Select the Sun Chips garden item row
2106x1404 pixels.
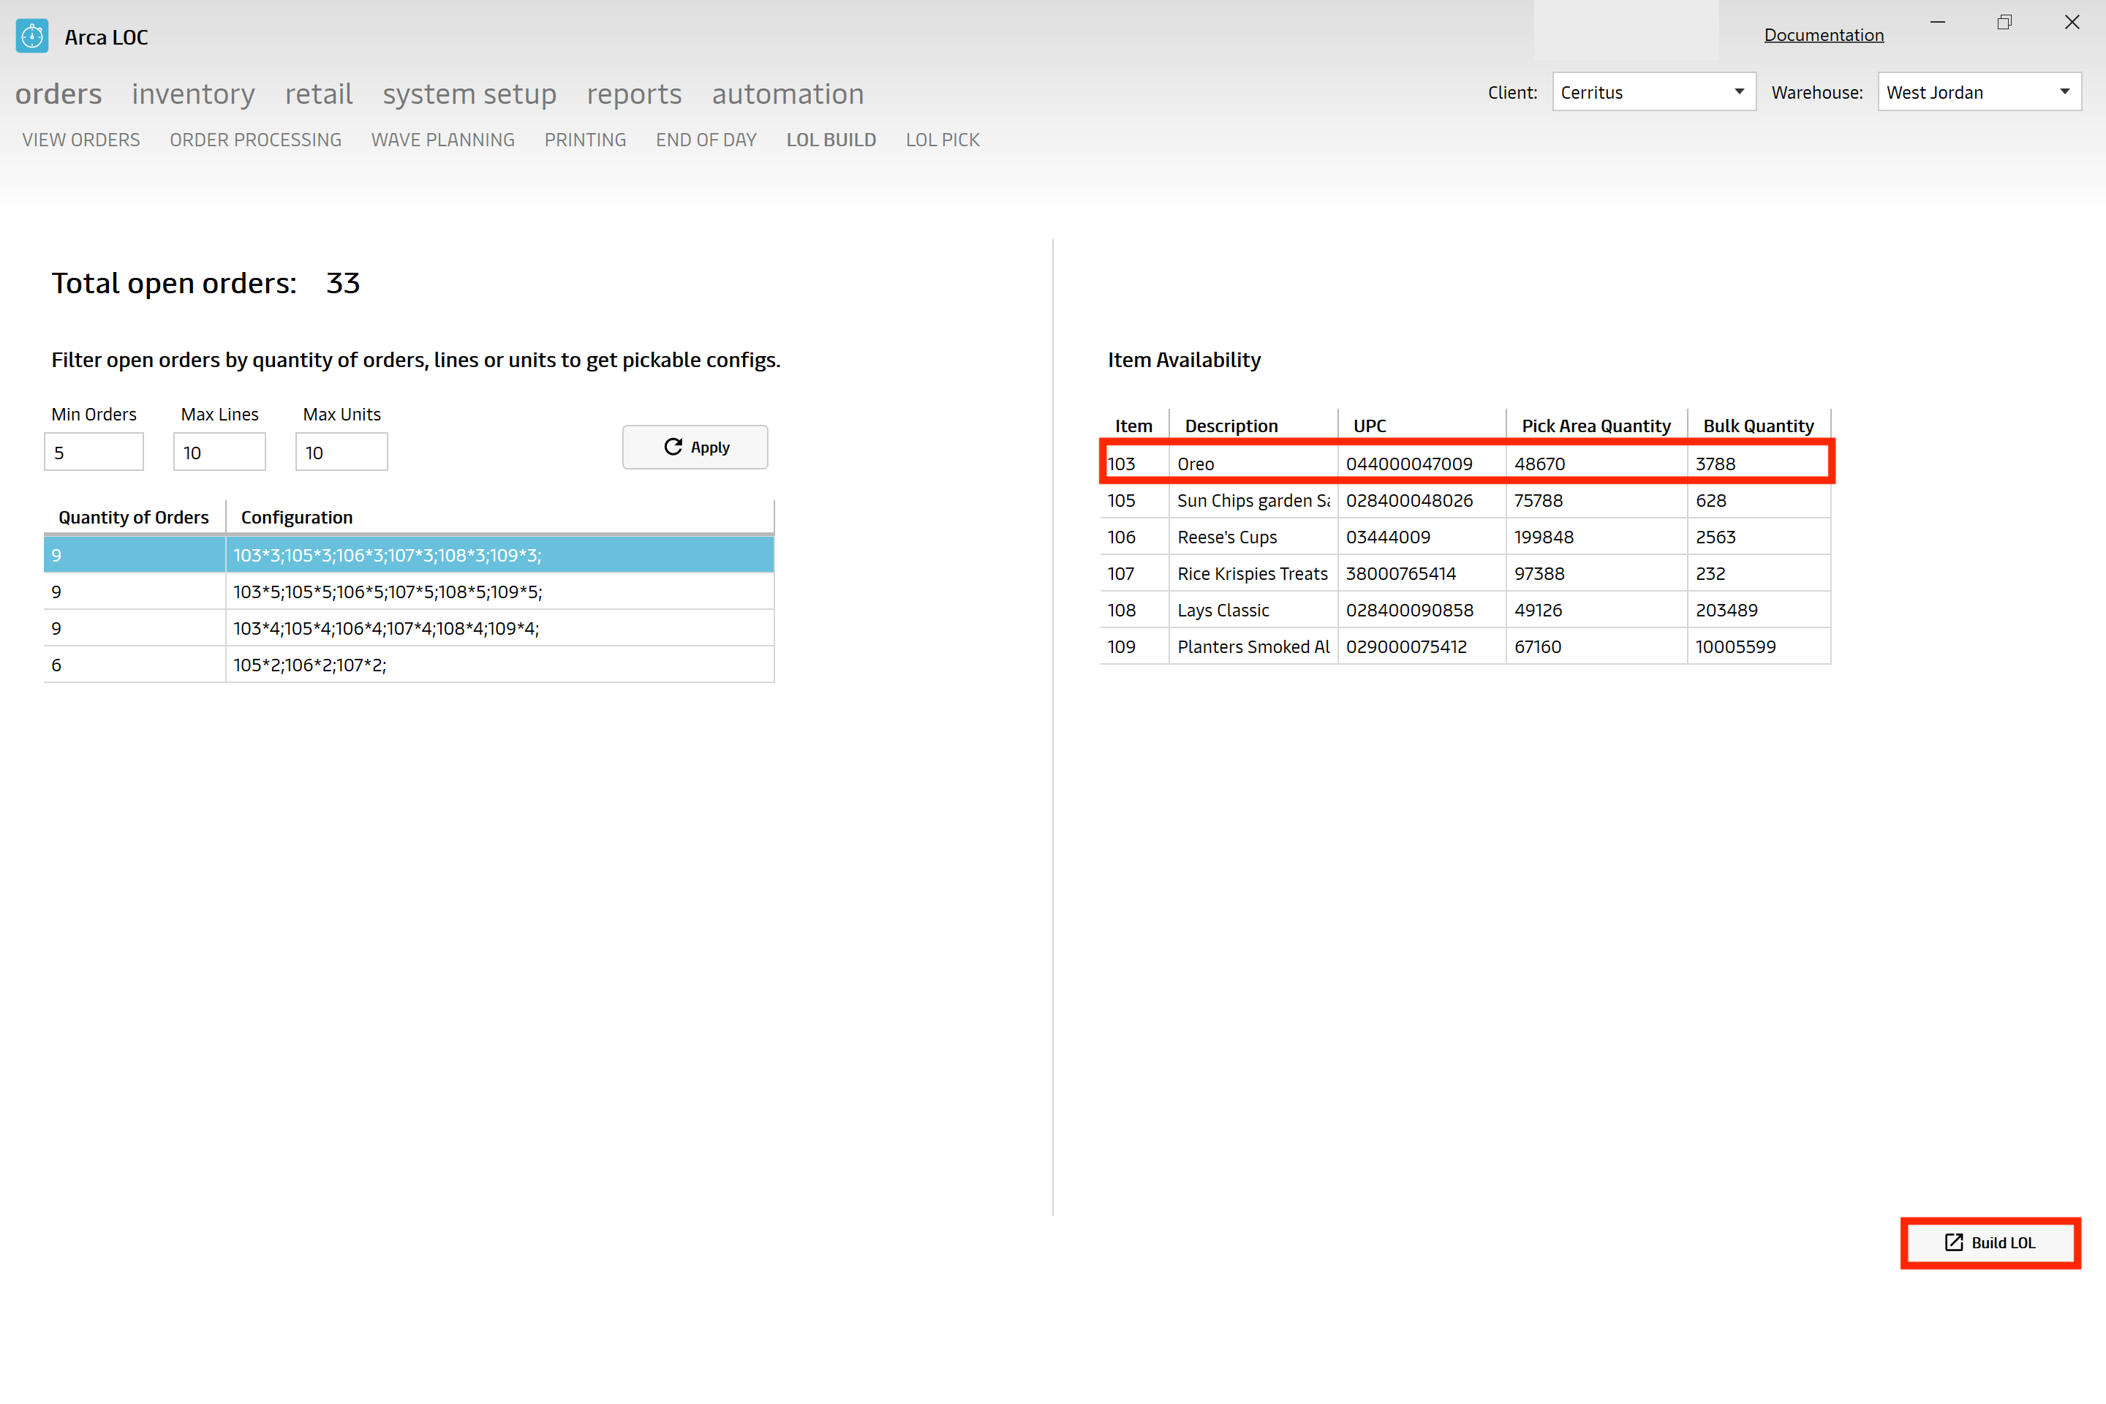click(1465, 499)
